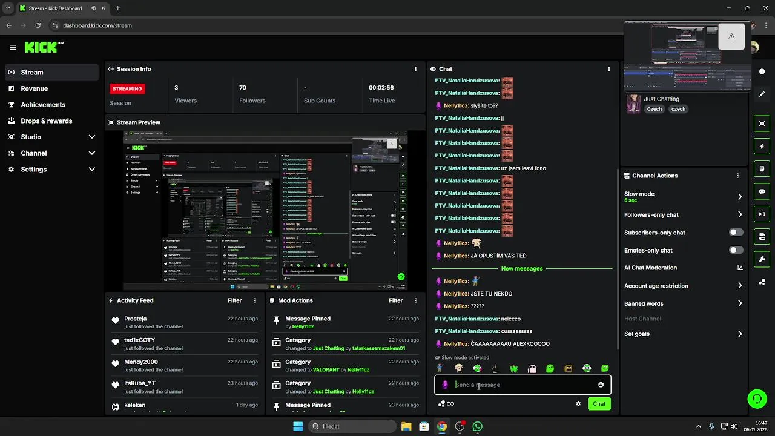Viewport: 775px width, 436px height.
Task: Insert the mushroom character emote
Action: (x=458, y=368)
